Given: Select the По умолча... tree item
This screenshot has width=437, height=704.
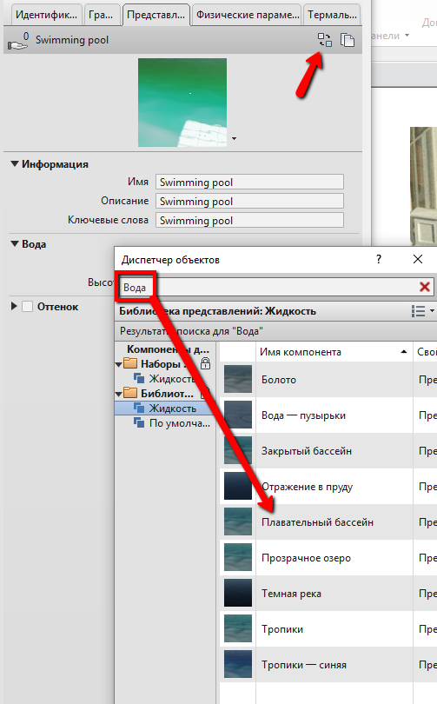Looking at the screenshot, I should [x=180, y=423].
